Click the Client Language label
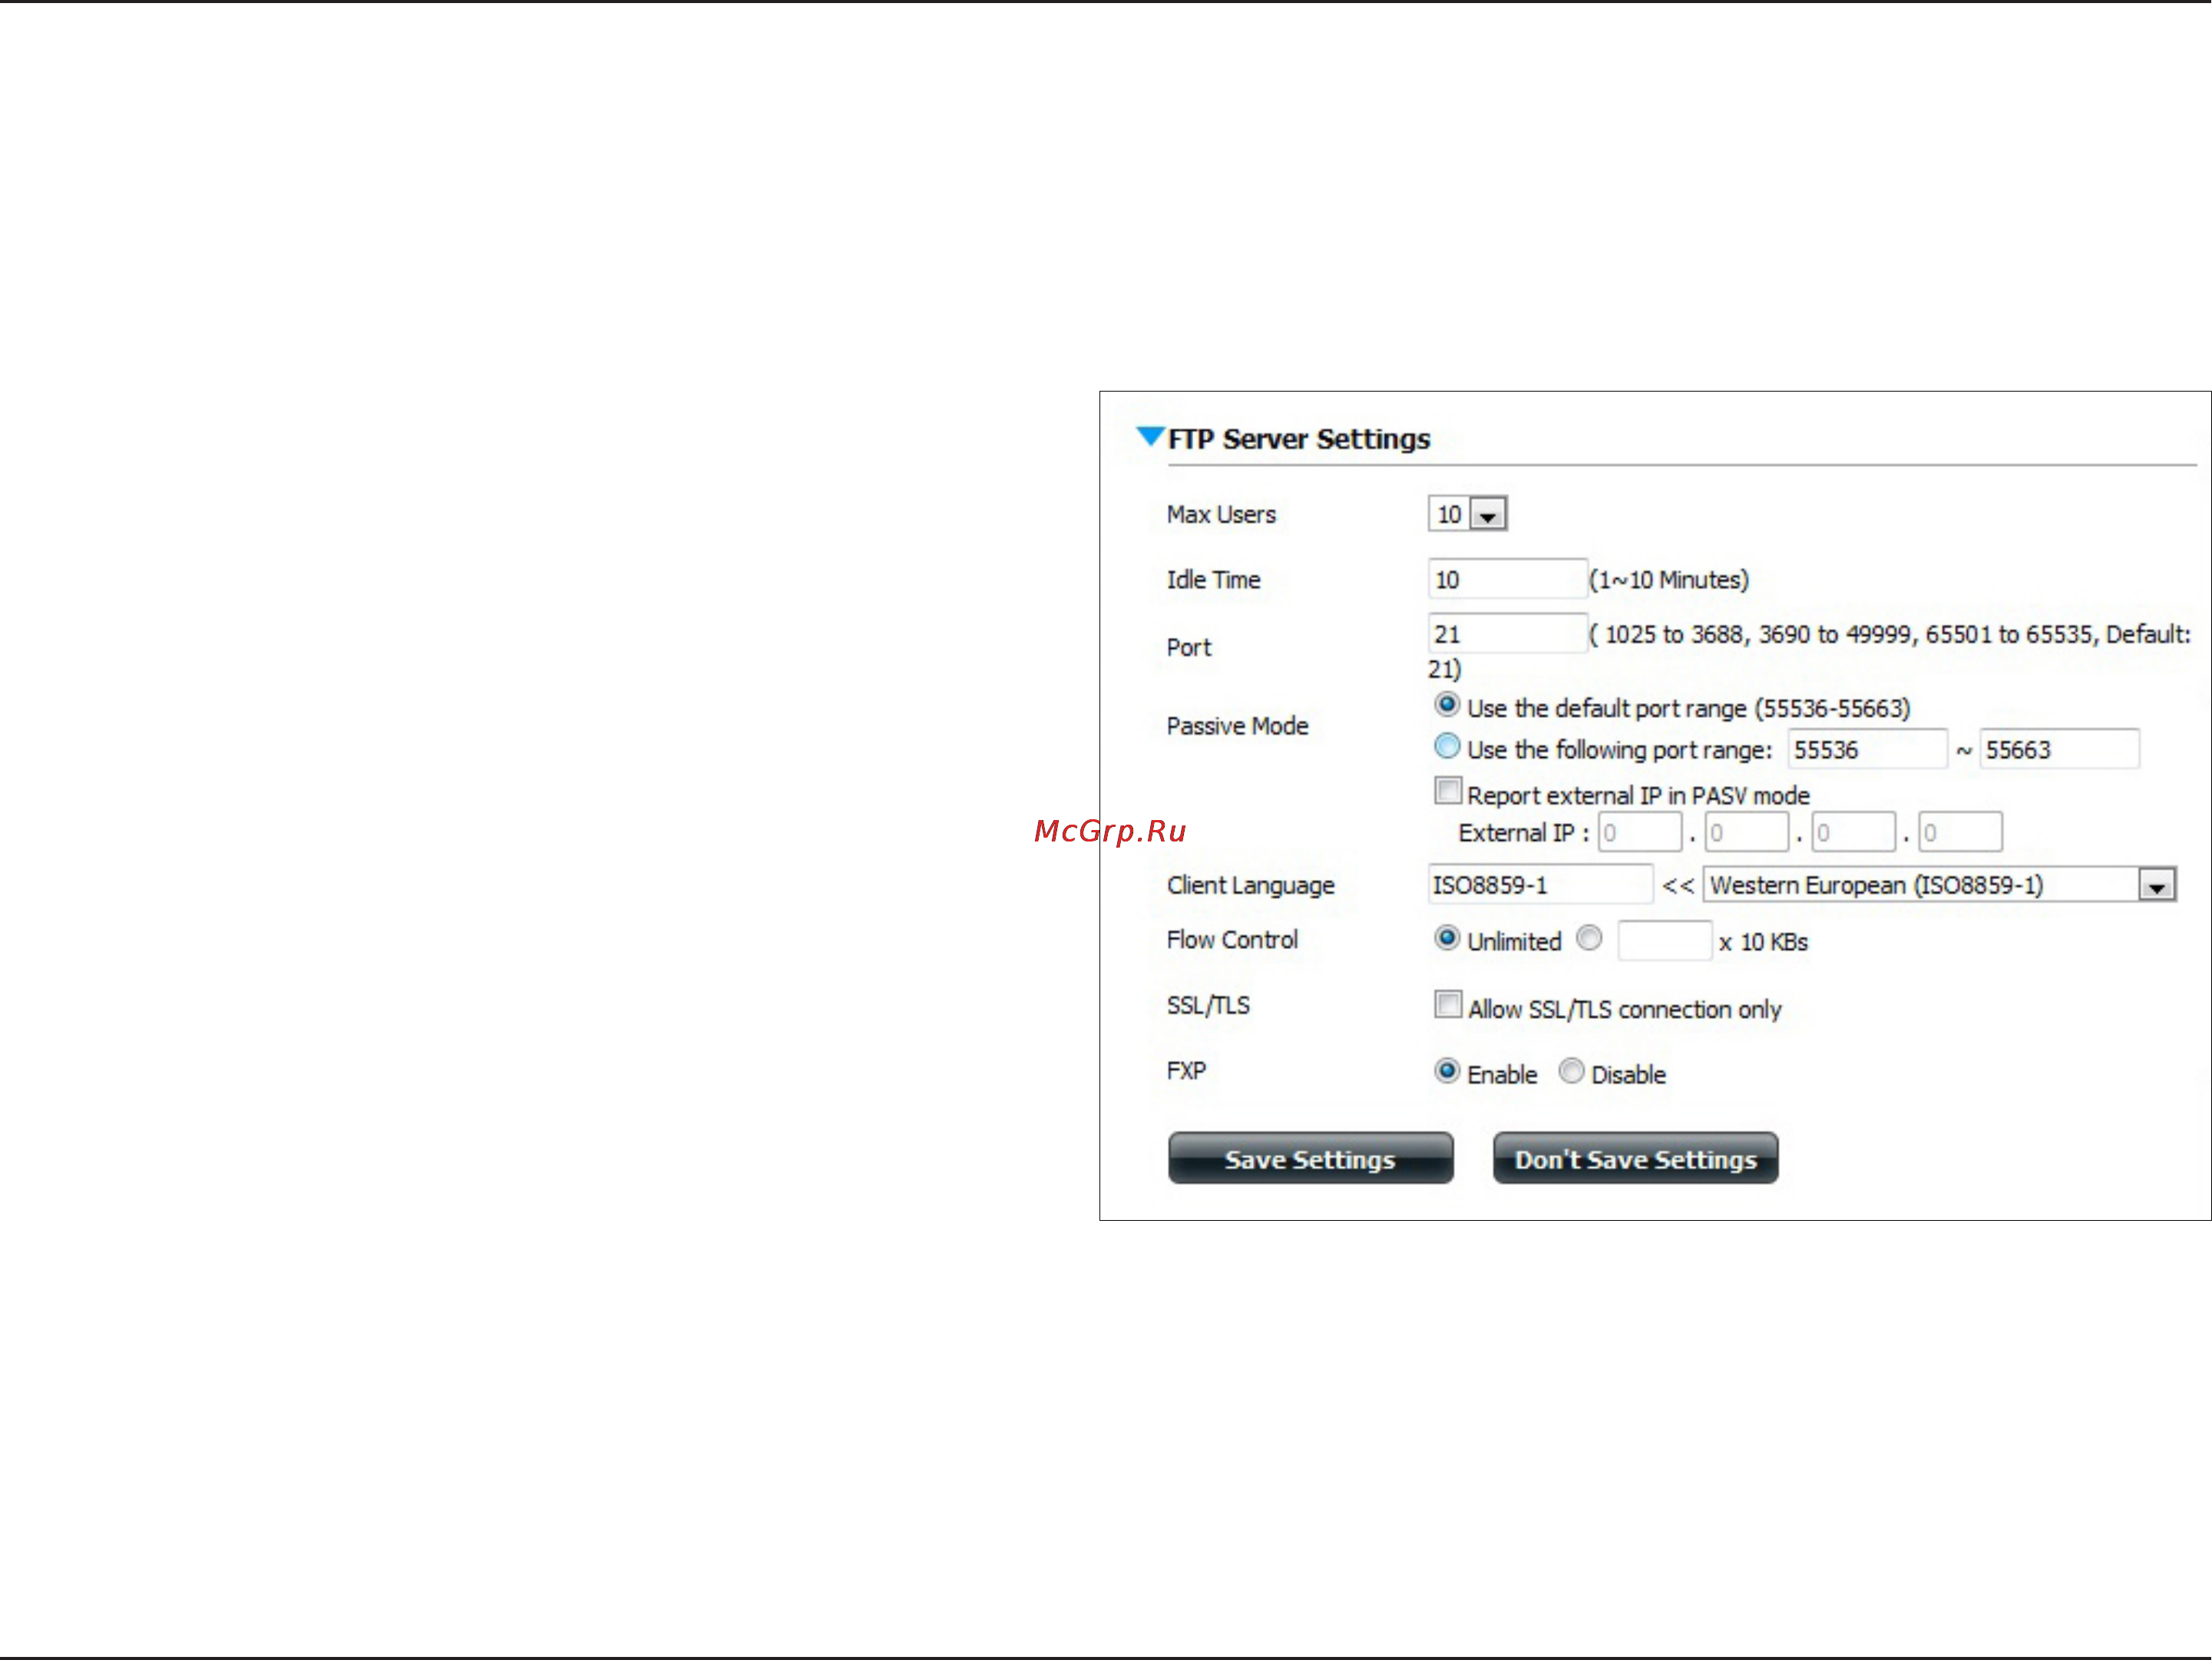This screenshot has height=1660, width=2212. 1250,886
